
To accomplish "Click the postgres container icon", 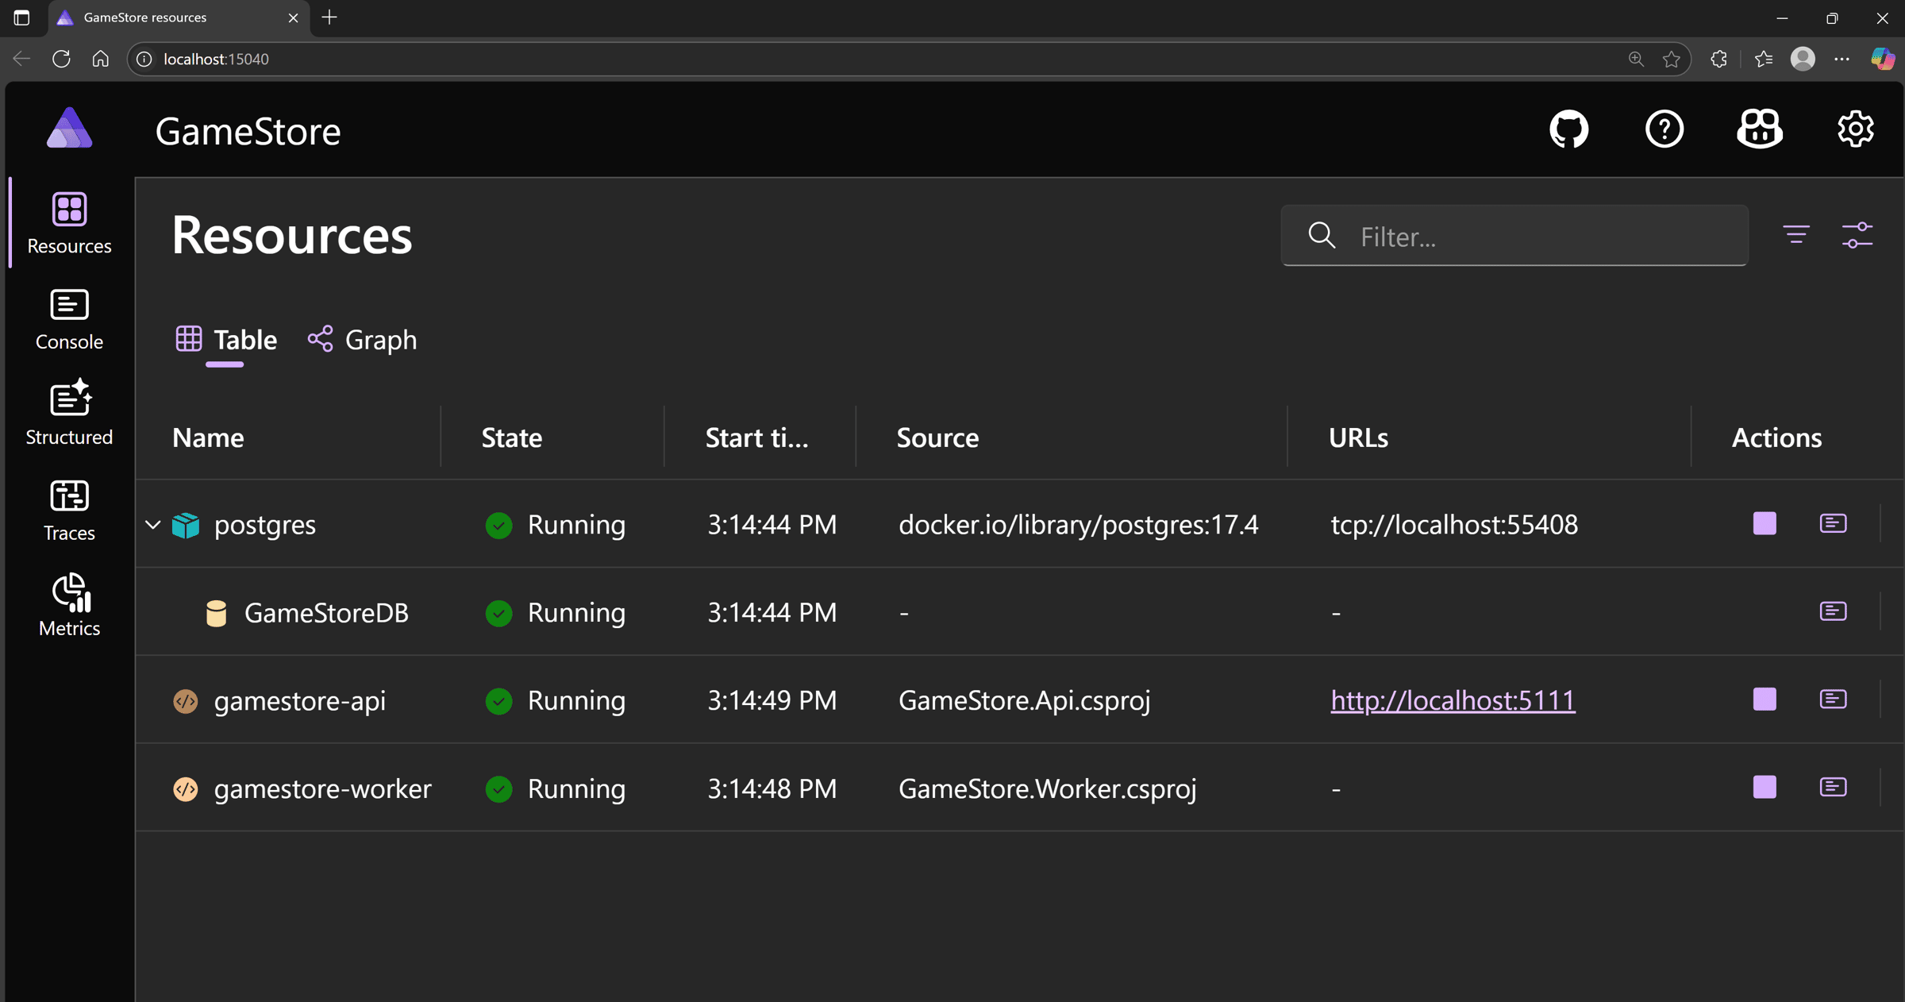I will pyautogui.click(x=186, y=525).
